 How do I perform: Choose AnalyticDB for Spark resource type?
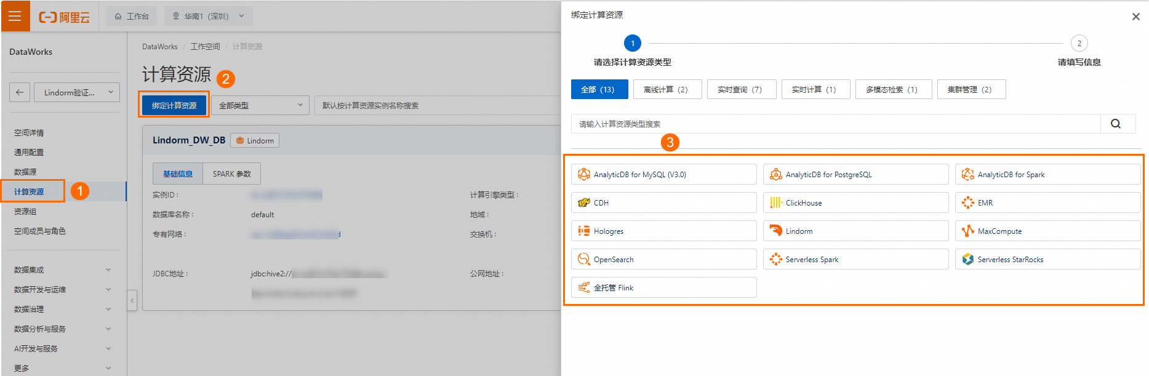1047,174
